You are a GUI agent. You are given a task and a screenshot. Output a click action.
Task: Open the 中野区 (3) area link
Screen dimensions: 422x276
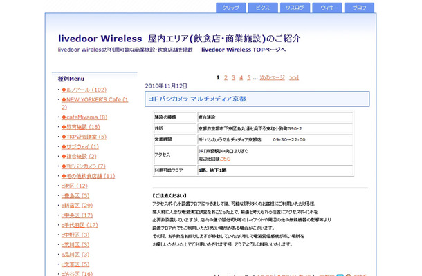[75, 235]
